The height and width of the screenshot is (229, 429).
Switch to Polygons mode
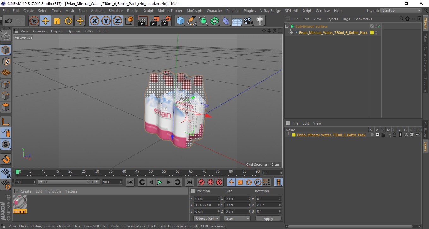[x=6, y=107]
